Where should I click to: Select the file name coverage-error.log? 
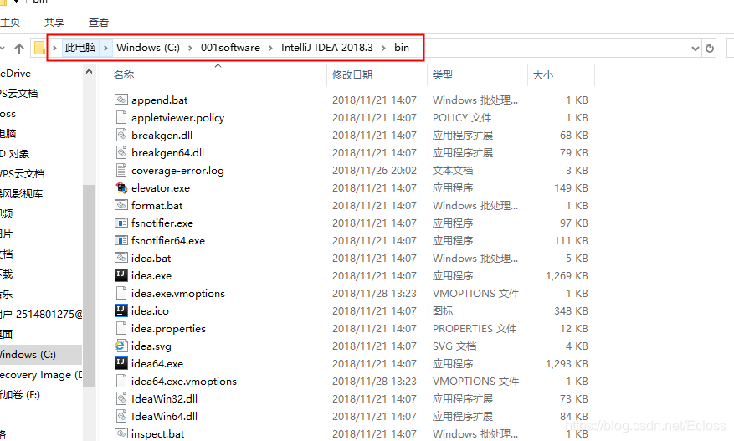177,171
